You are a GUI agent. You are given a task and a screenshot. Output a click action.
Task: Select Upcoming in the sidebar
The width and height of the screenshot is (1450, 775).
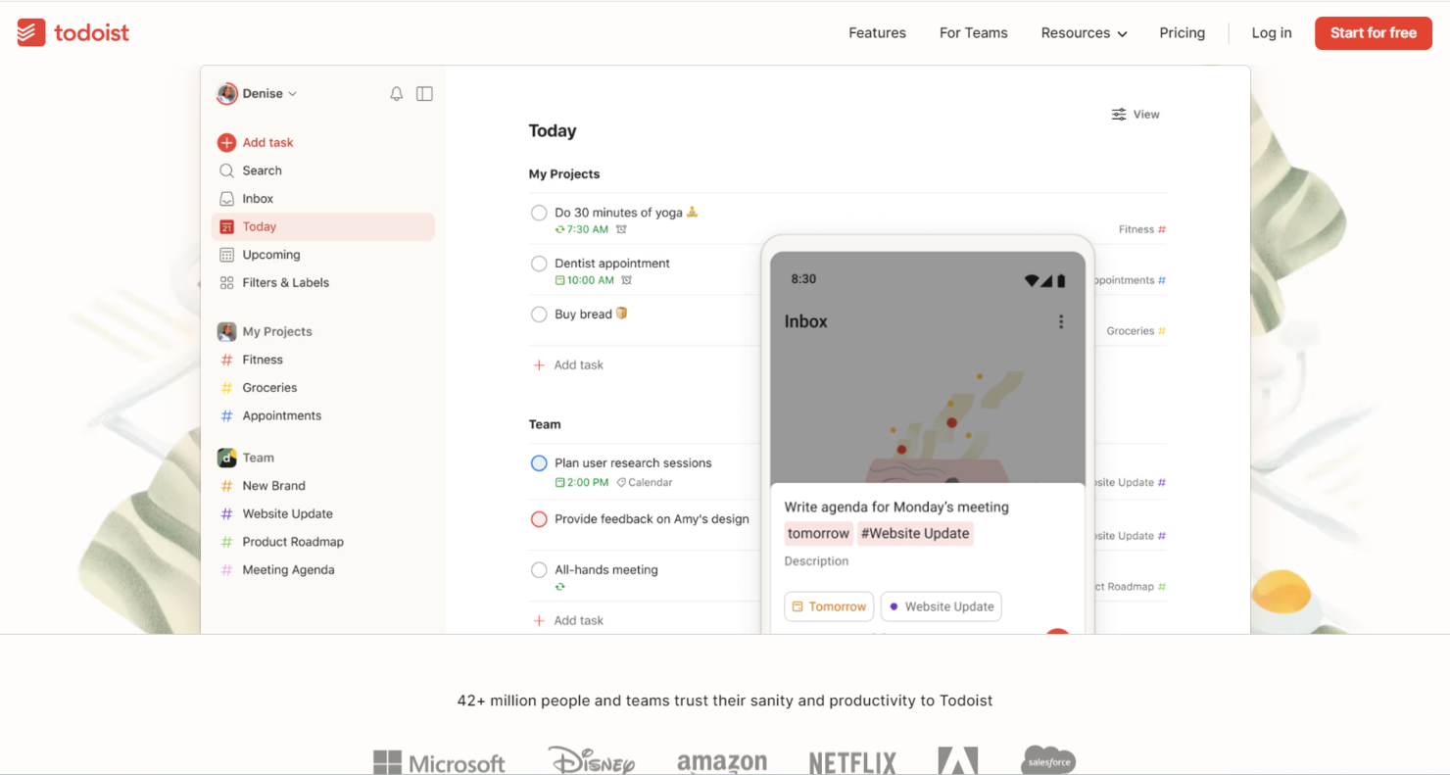point(323,255)
